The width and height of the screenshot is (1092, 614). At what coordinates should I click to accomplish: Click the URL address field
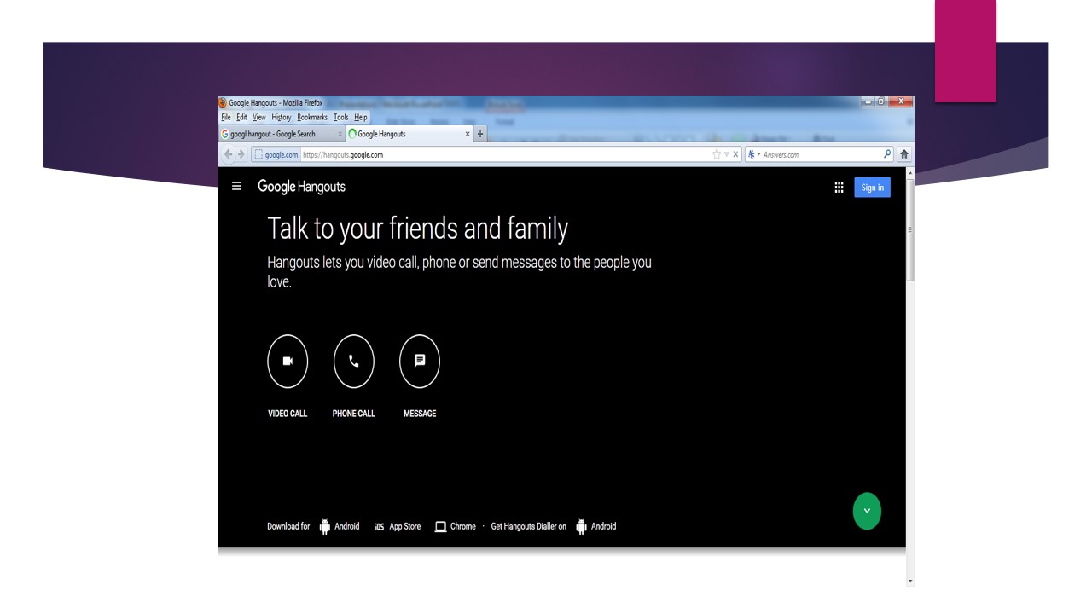497,155
